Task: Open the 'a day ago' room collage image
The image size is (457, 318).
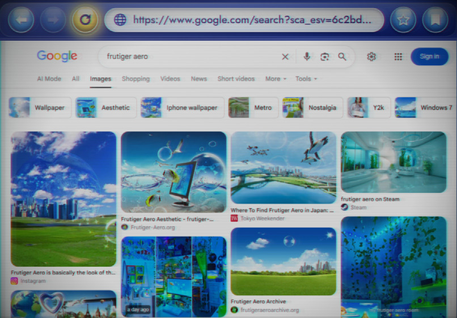Action: [174, 277]
